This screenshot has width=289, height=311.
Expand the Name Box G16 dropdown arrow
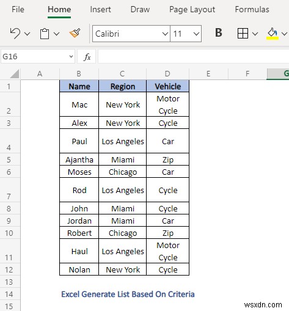[71, 56]
